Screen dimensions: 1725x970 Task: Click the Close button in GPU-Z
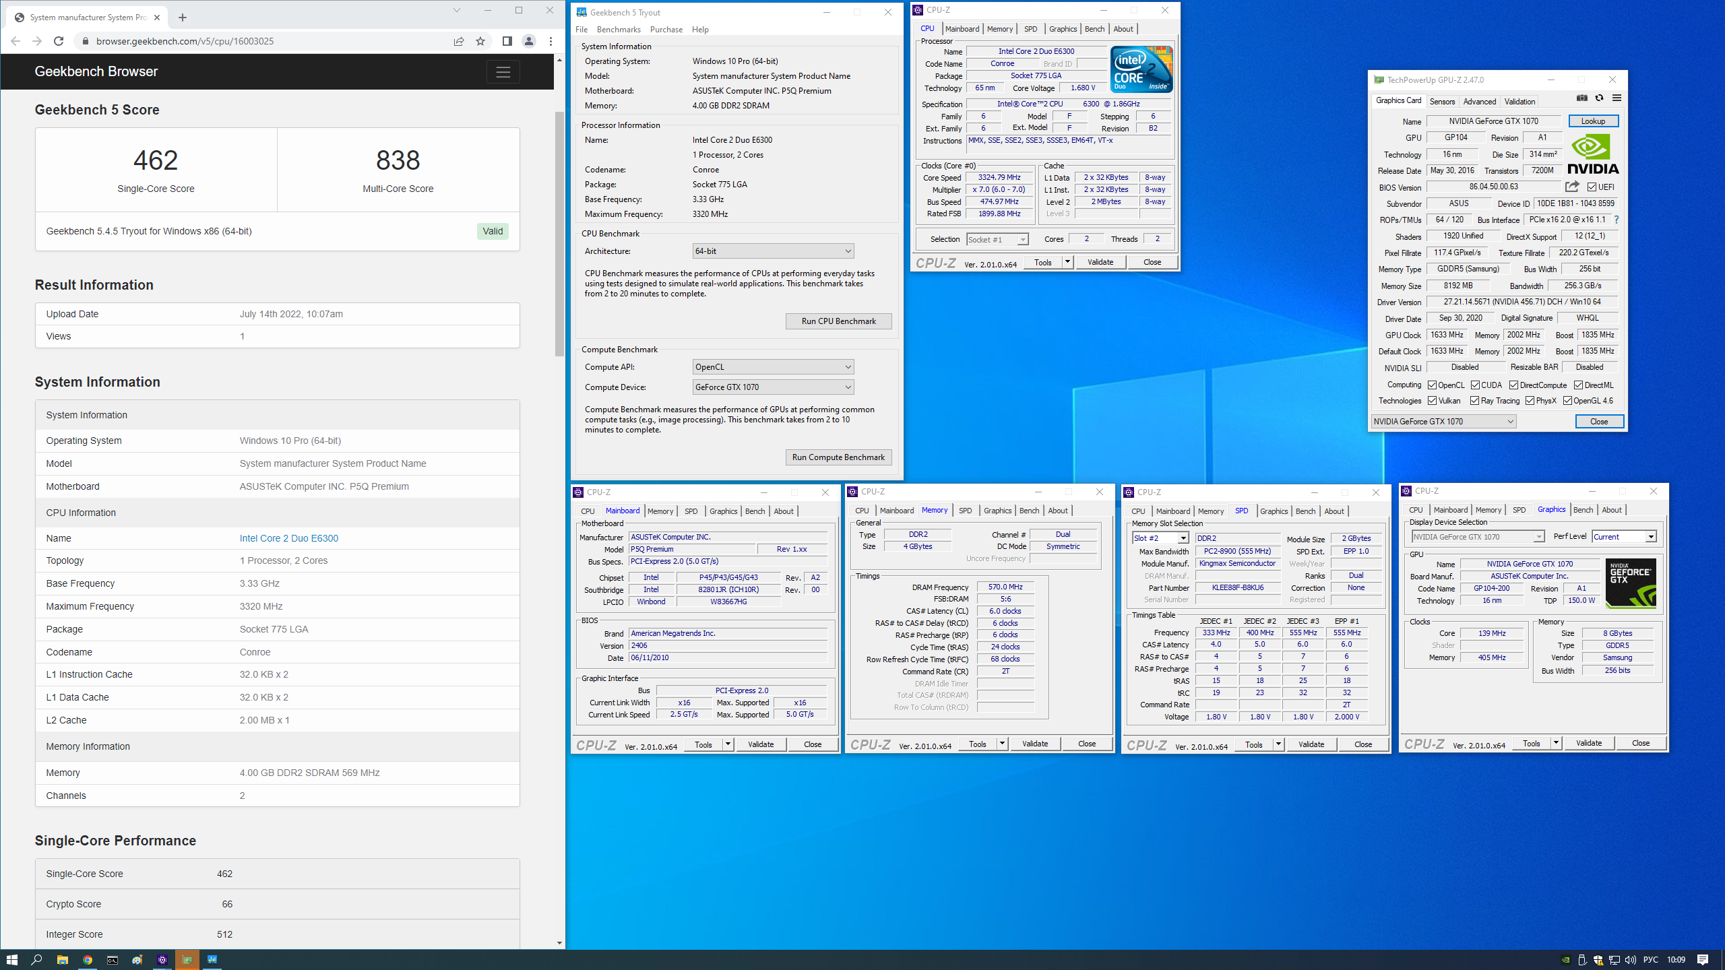pyautogui.click(x=1599, y=422)
